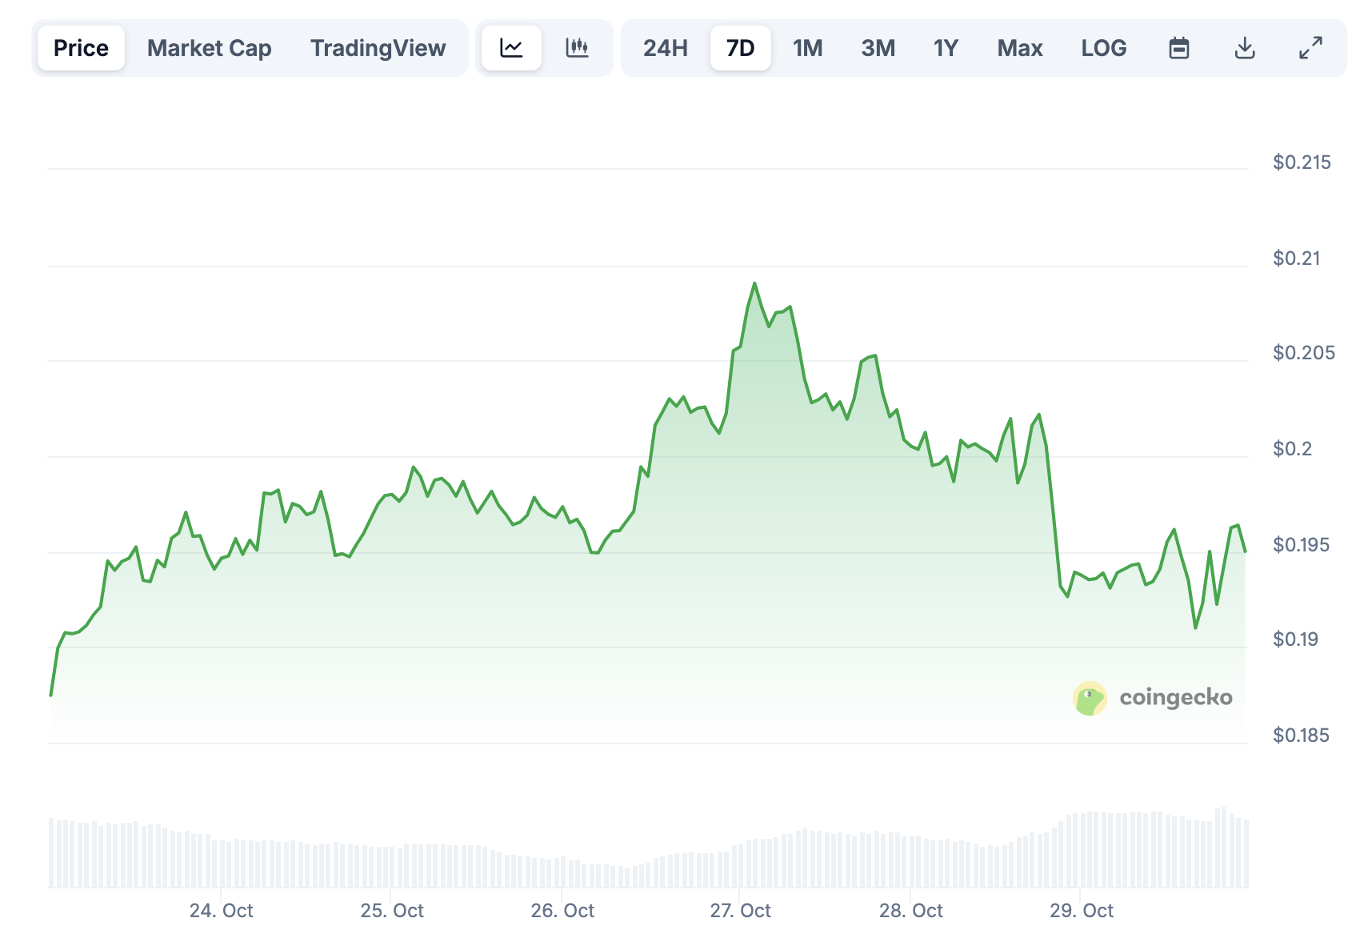
Task: Click the 24. Oct axis label
Action: (222, 911)
